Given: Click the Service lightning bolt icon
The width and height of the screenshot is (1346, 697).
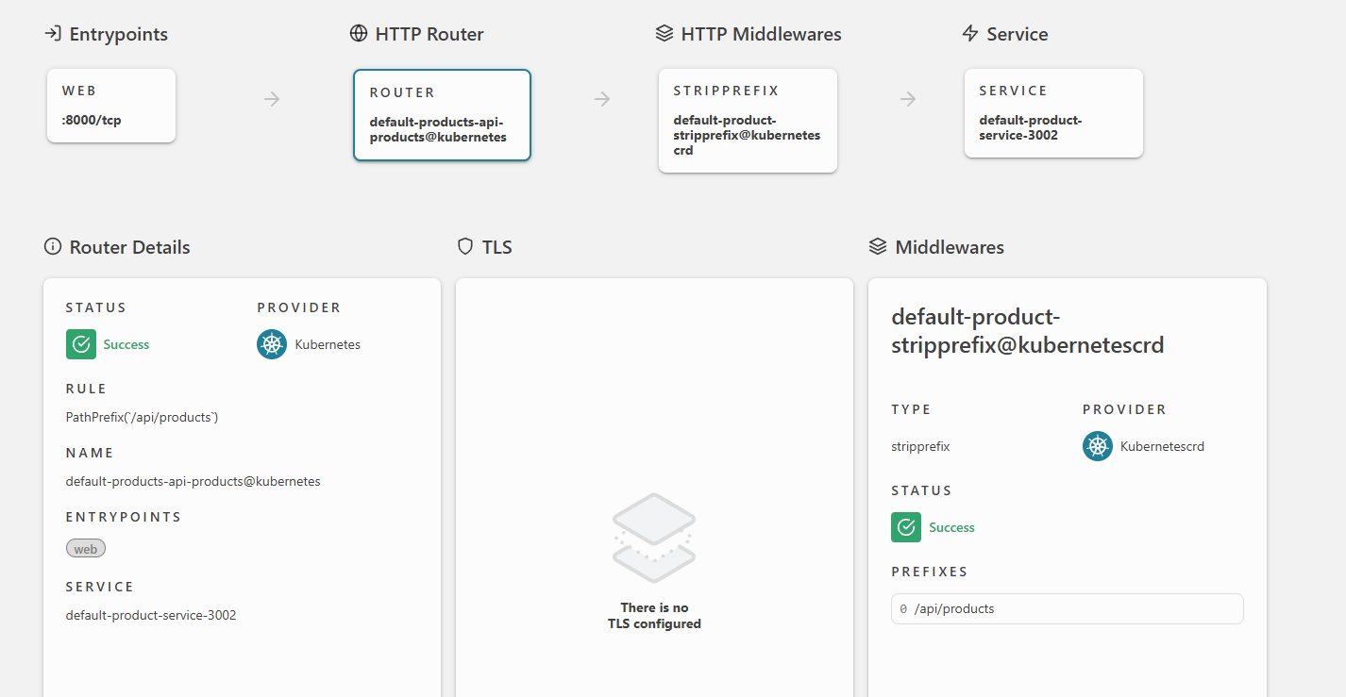Looking at the screenshot, I should click(969, 34).
